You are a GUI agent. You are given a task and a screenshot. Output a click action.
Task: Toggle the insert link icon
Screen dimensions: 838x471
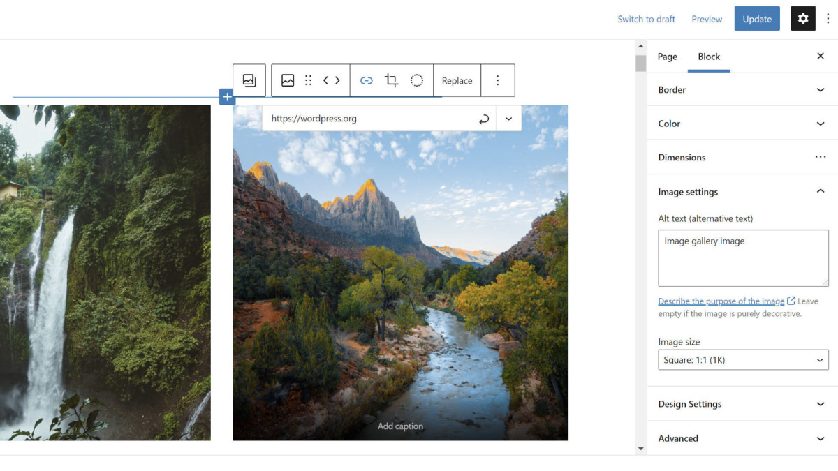coord(367,80)
